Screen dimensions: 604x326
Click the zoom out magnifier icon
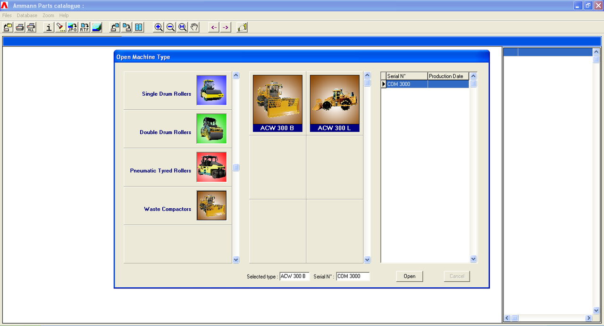click(171, 27)
